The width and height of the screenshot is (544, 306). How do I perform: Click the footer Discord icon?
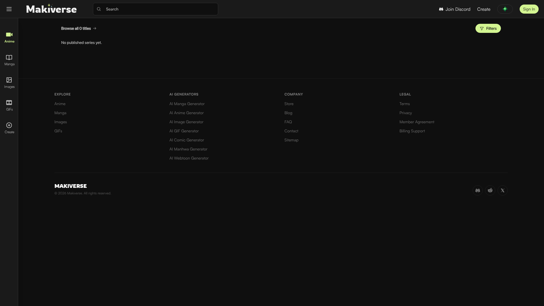tap(478, 190)
